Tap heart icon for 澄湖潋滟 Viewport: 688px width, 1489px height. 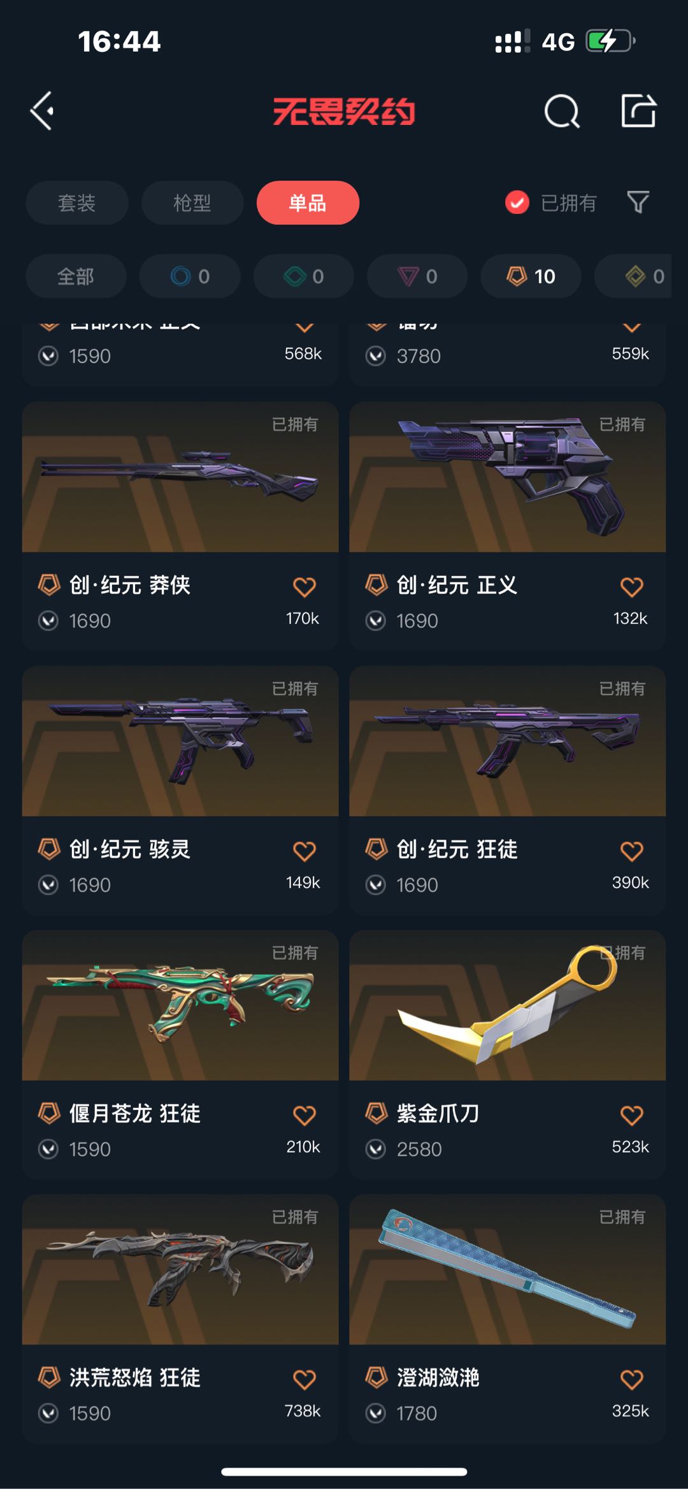[632, 1379]
